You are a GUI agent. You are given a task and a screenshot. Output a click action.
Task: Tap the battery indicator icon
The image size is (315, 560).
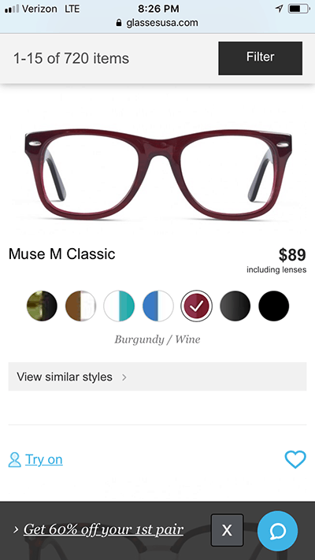pyautogui.click(x=299, y=9)
